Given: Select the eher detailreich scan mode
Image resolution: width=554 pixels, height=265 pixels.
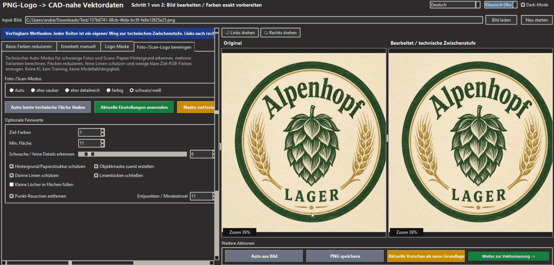Looking at the screenshot, I should point(67,90).
